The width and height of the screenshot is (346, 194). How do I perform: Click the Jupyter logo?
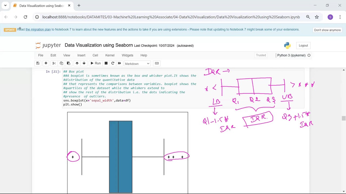coord(48,45)
